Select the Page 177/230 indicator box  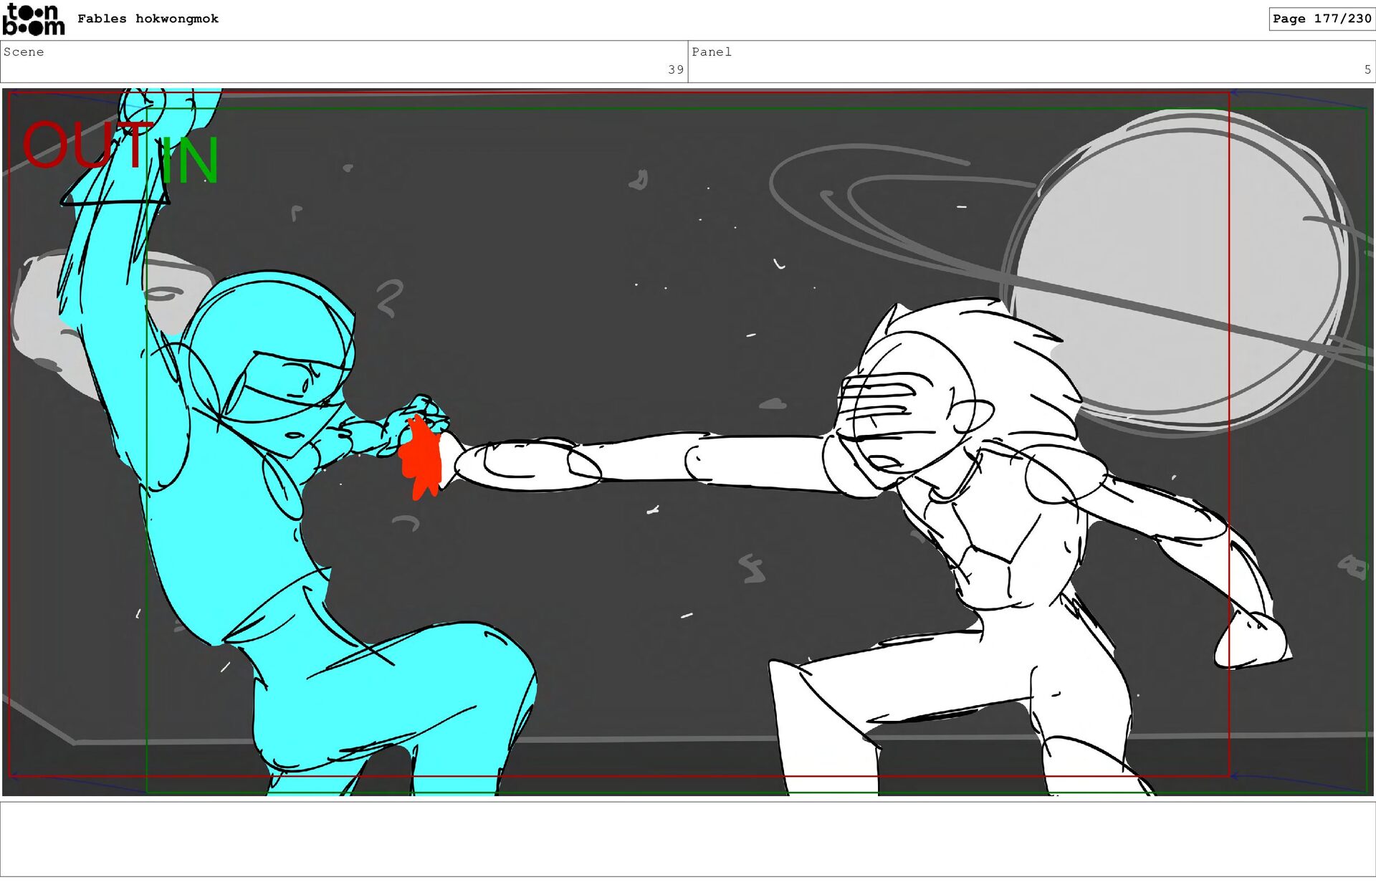pyautogui.click(x=1321, y=19)
